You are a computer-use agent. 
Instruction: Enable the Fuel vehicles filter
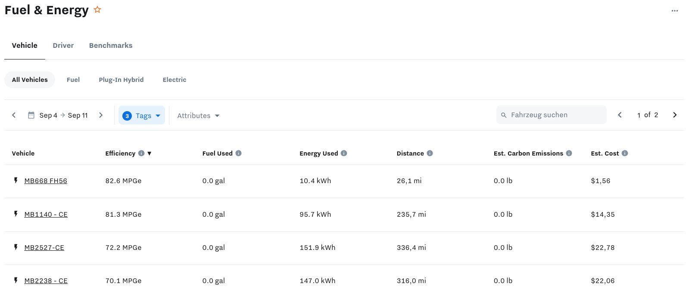73,79
